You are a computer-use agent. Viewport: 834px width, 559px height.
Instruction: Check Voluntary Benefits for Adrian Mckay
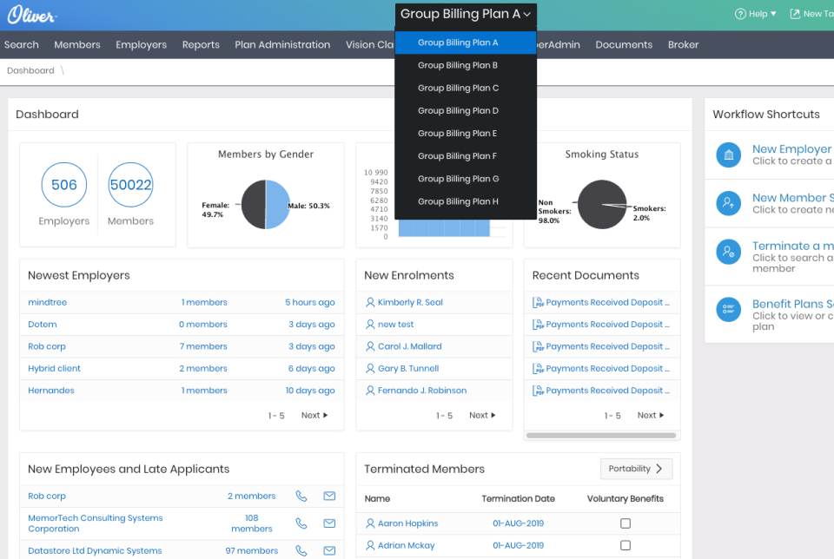click(625, 544)
